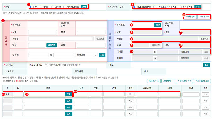The image size is (212, 120).
Task: Click supplier email domain field
Action: pyautogui.click(x=64, y=55)
